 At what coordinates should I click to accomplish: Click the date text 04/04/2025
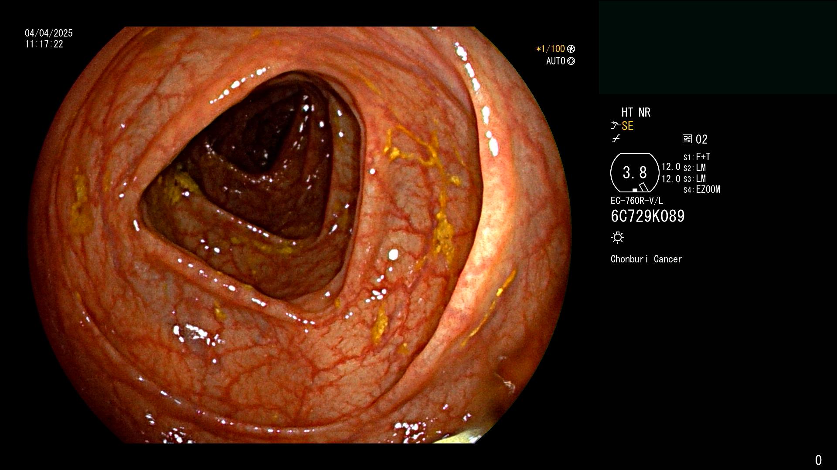pyautogui.click(x=49, y=33)
